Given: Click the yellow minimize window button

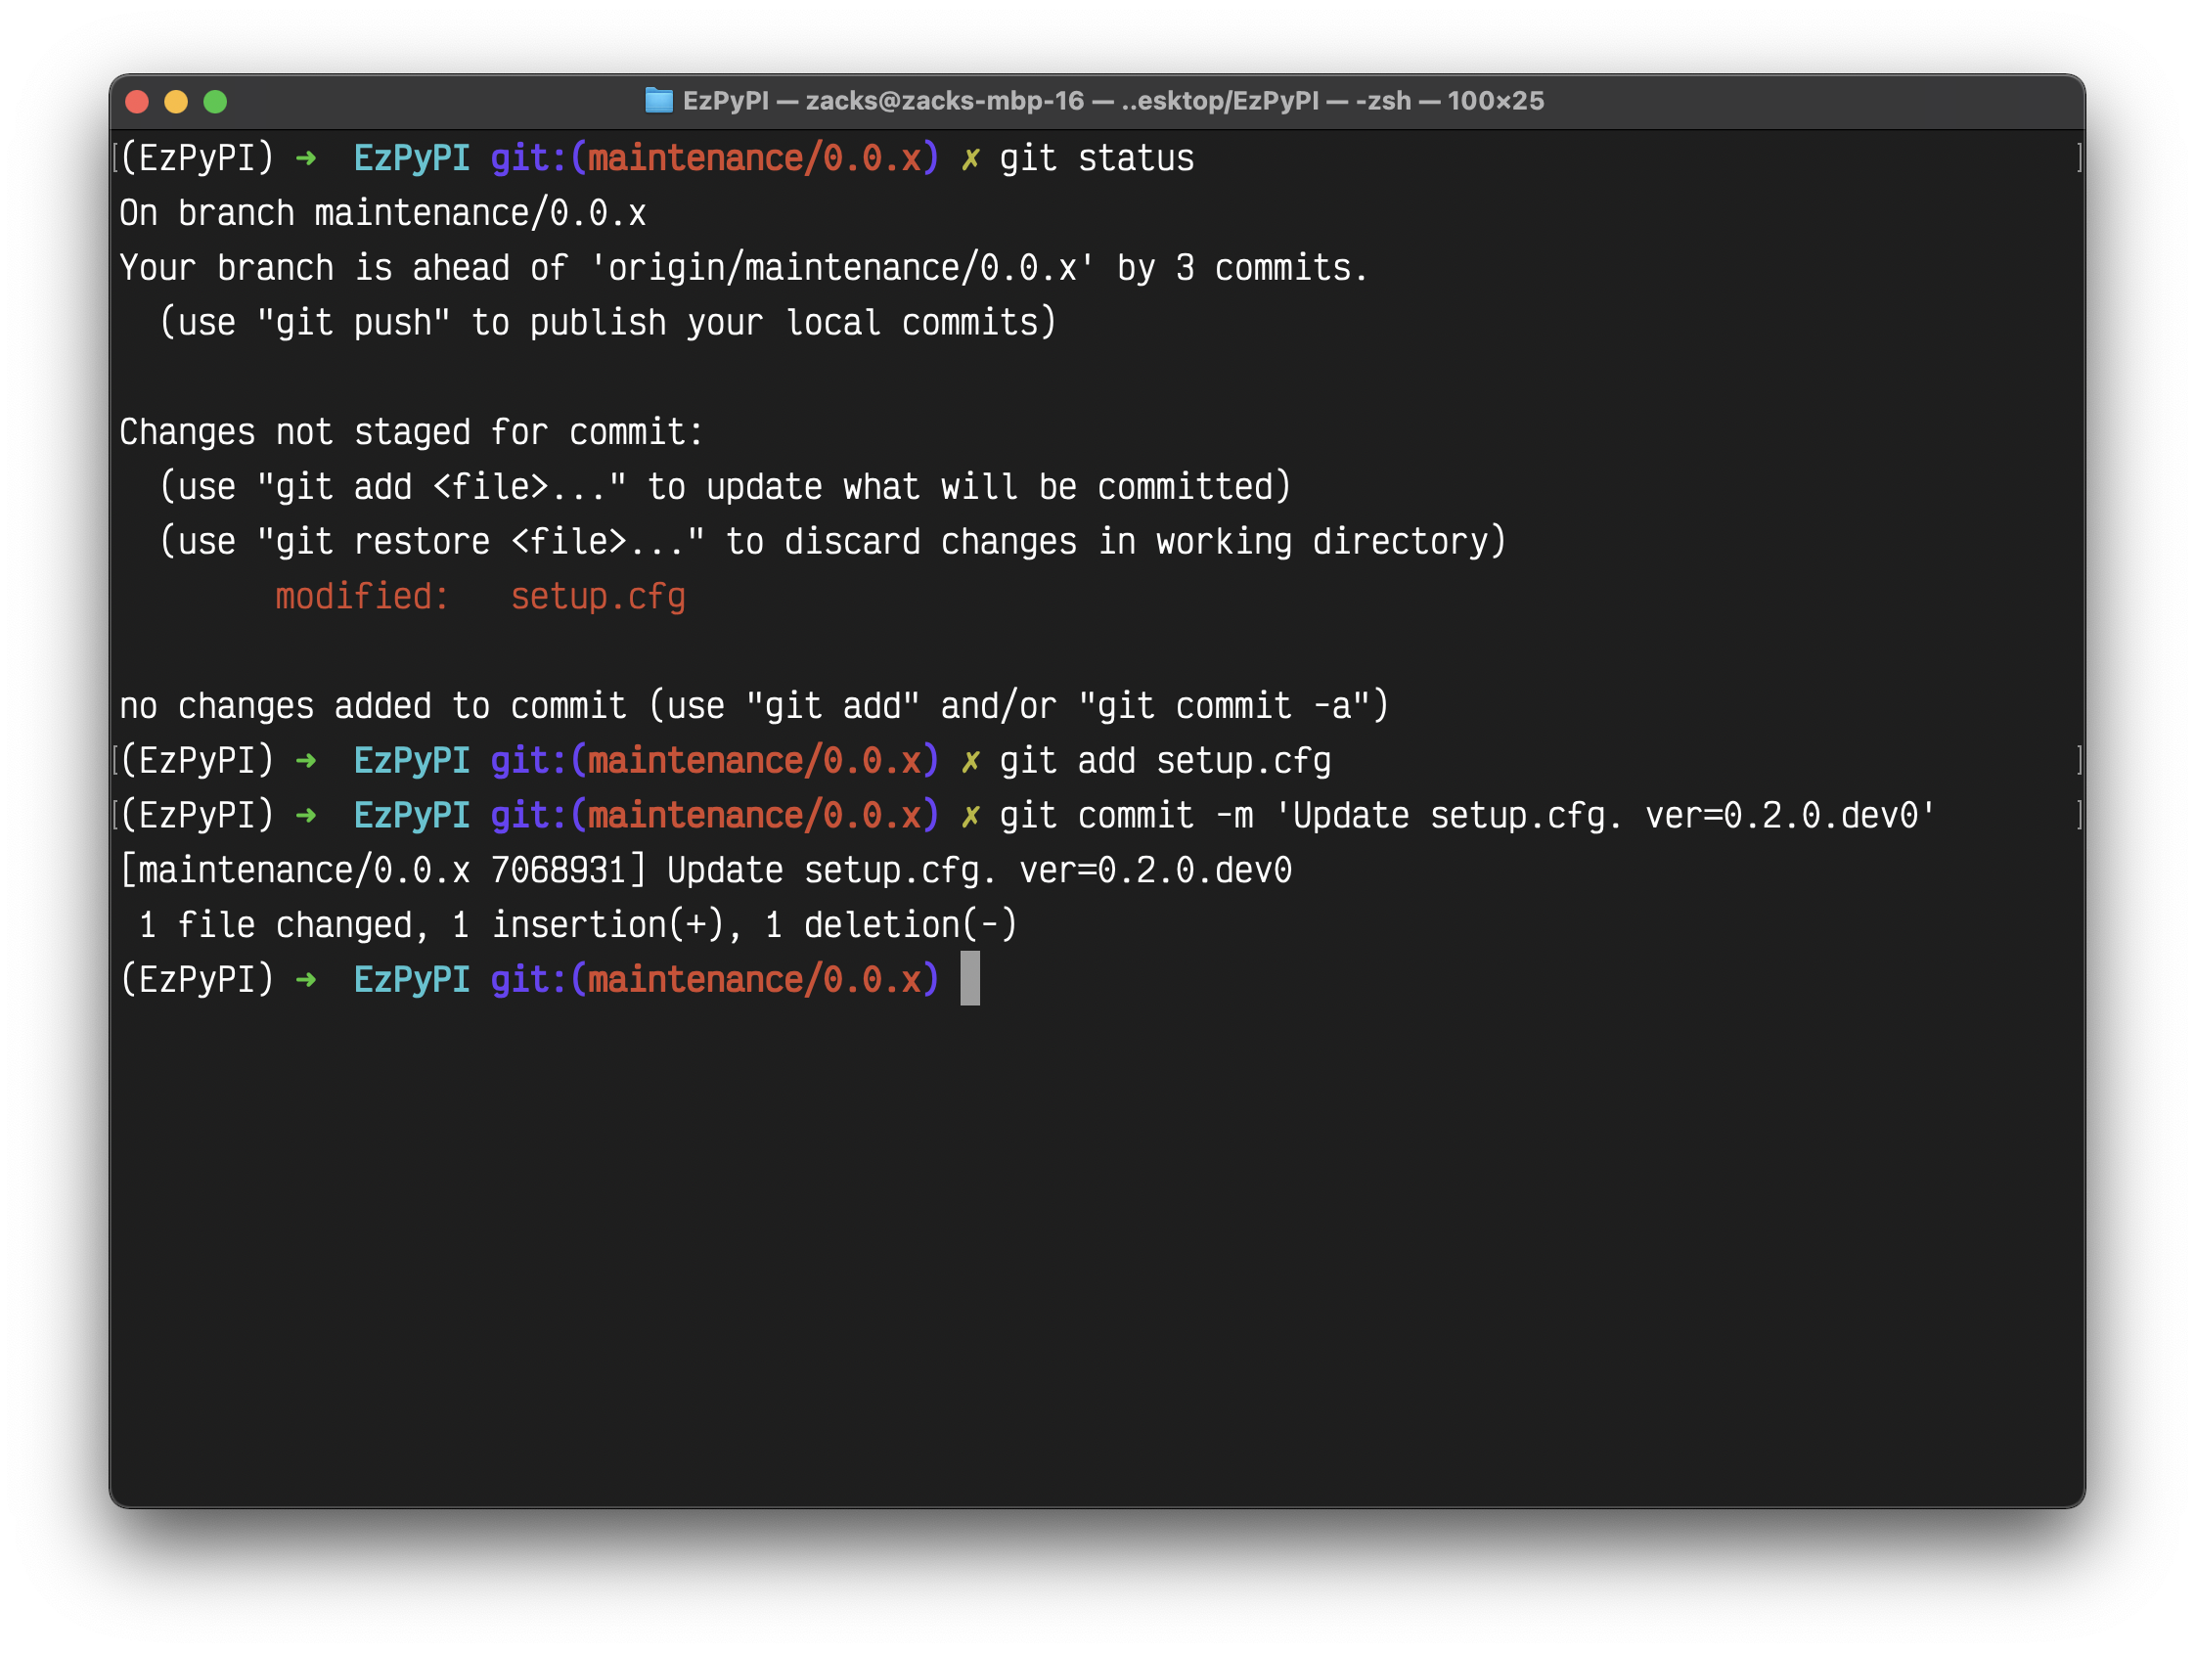Looking at the screenshot, I should (x=176, y=101).
